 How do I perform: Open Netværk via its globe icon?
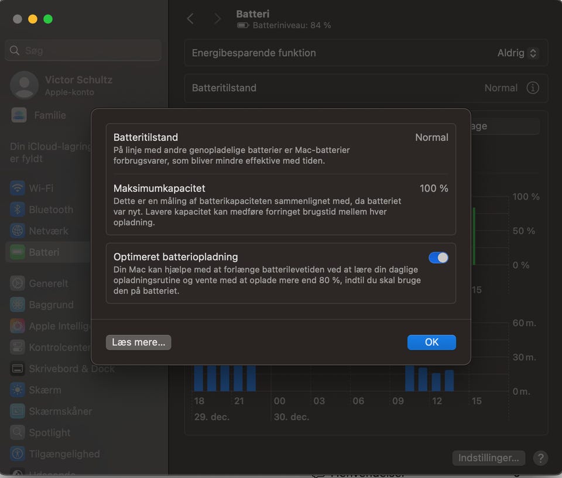point(18,231)
